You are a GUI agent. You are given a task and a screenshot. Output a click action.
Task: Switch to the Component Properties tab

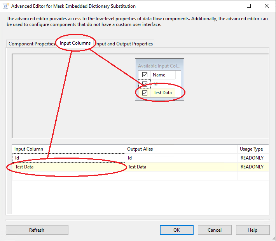click(x=32, y=44)
